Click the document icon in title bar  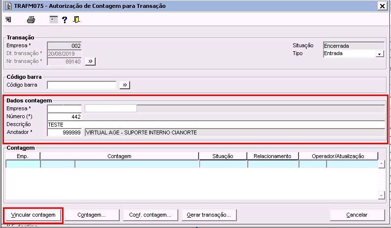8,6
